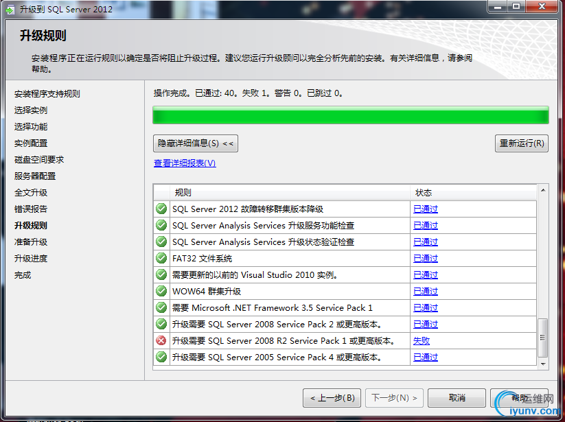
Task: Select 实例配置 step in sidebar
Action: 31,143
